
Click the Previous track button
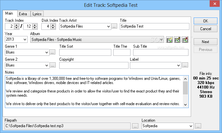[x=205, y=50]
